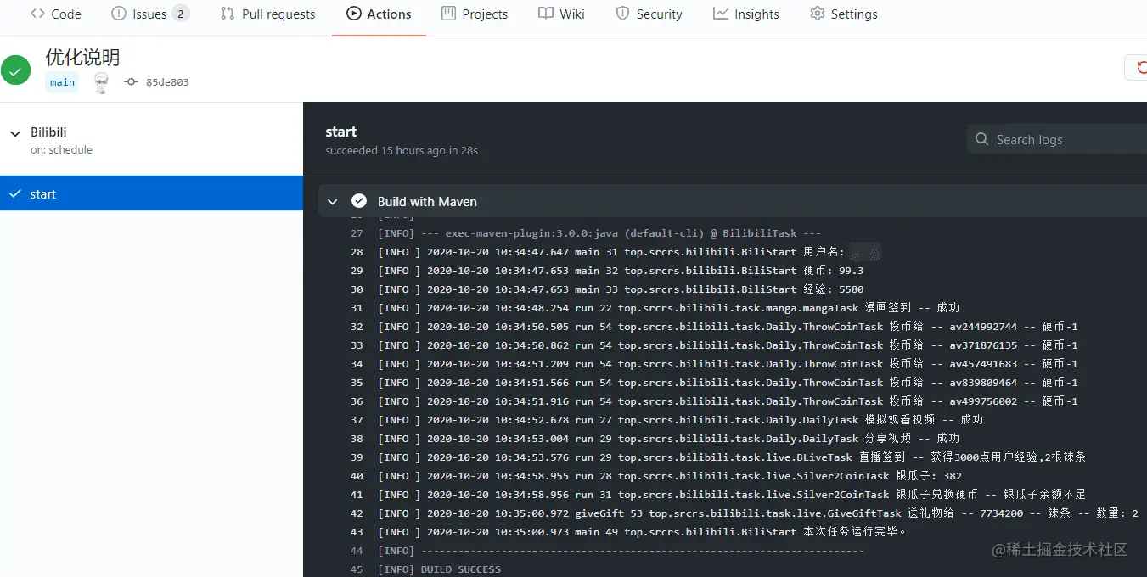Screen dimensions: 1147x577
Task: Click the Projects board icon
Action: 448,14
